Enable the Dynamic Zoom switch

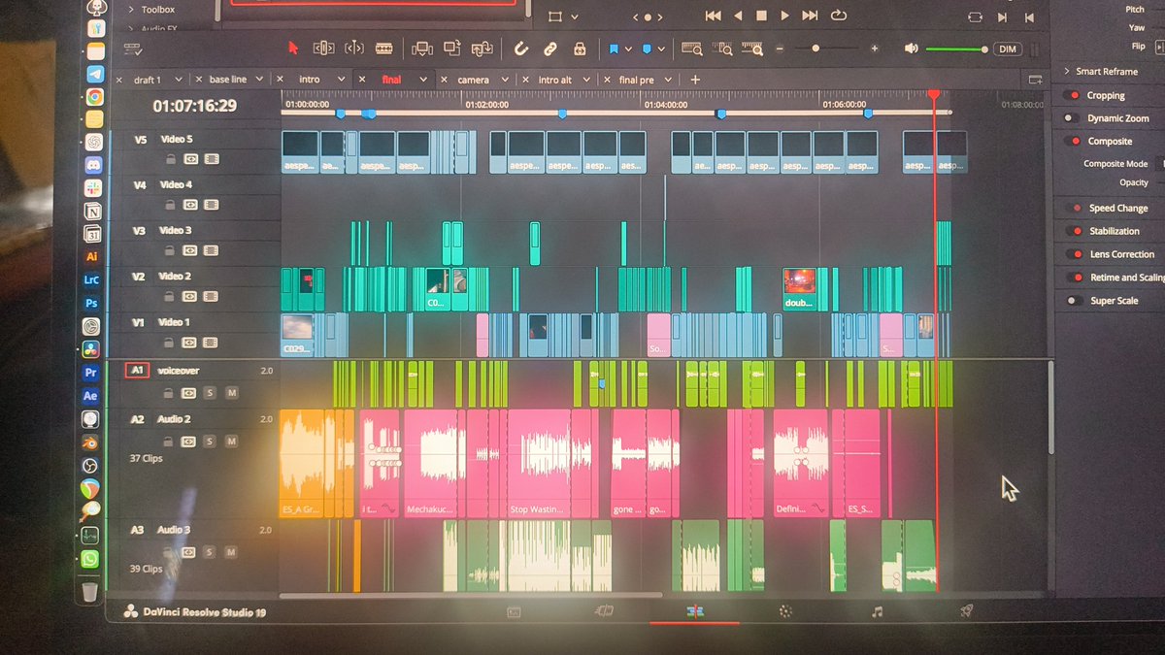(1072, 118)
